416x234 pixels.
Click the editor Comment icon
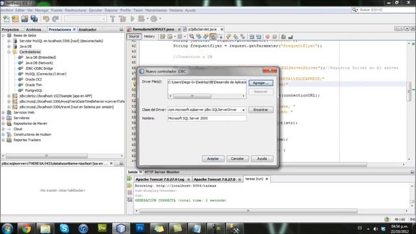(283, 36)
